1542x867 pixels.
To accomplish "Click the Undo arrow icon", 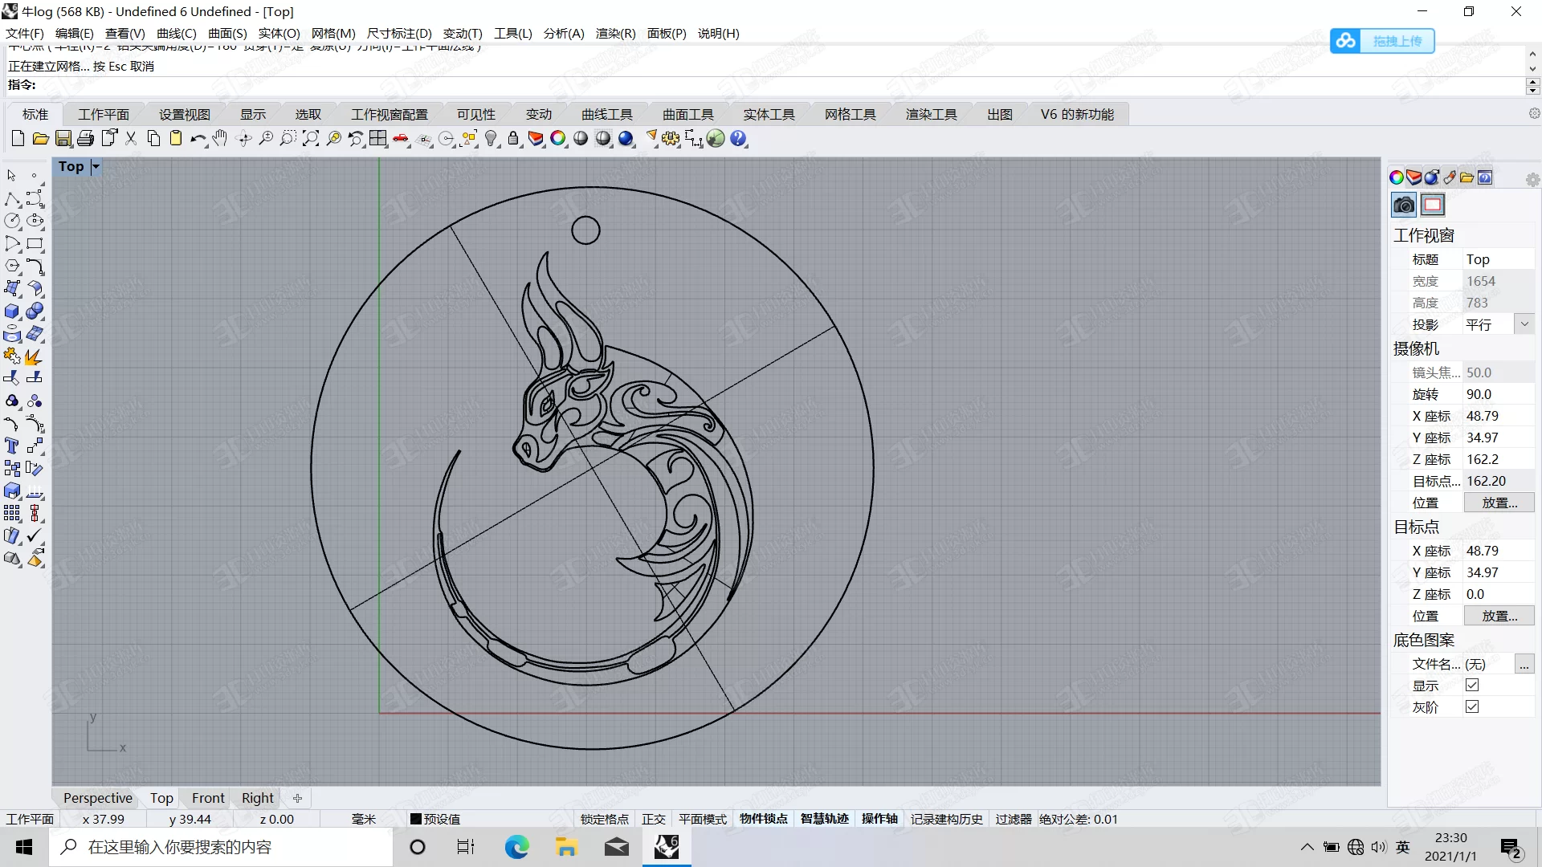I will [198, 139].
